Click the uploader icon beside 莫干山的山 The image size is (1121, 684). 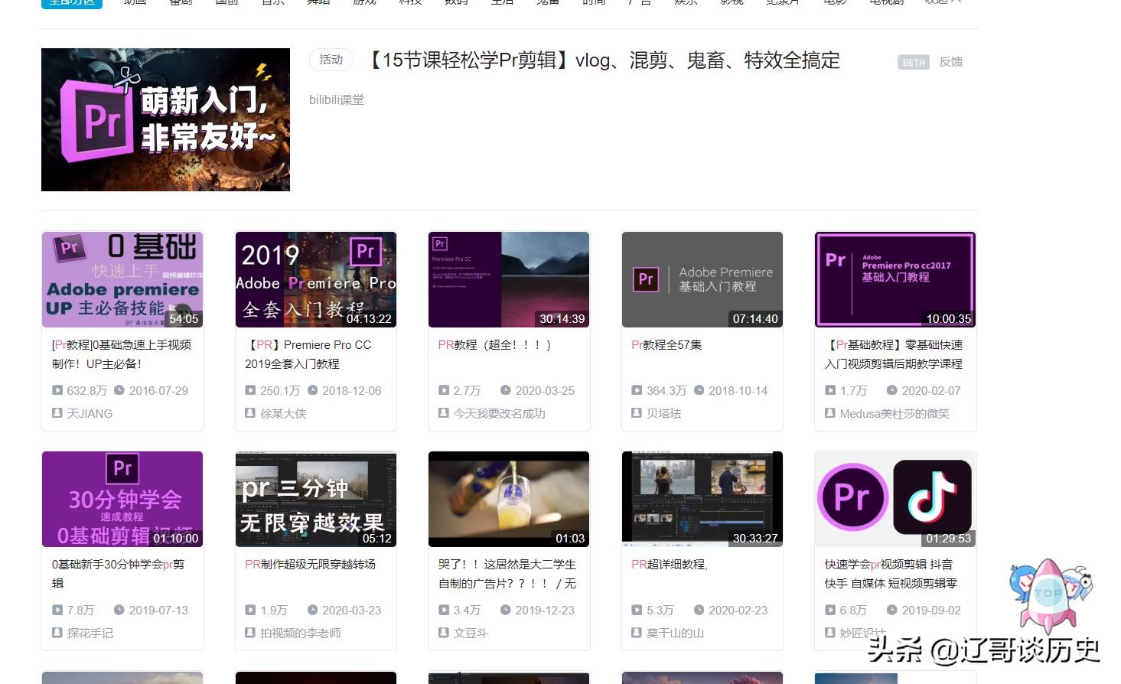click(637, 633)
